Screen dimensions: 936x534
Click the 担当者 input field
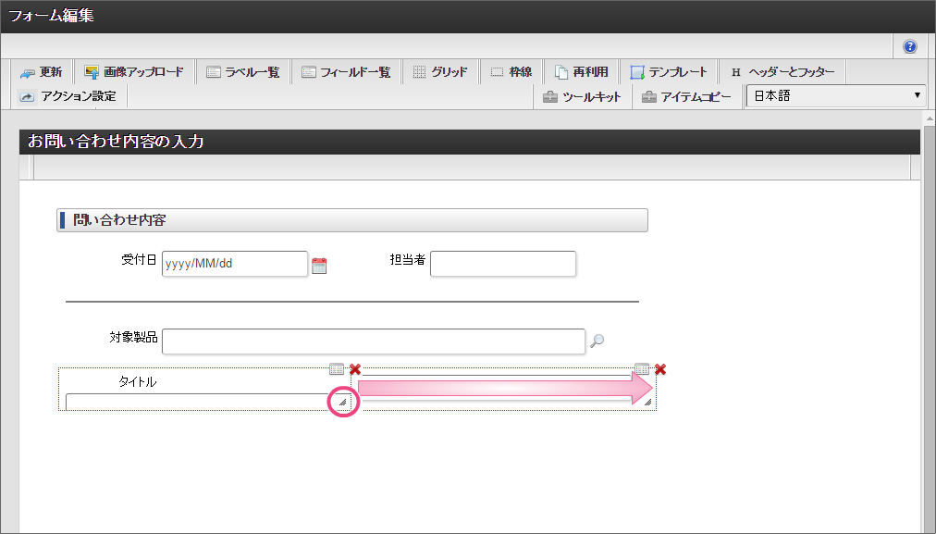coord(503,264)
